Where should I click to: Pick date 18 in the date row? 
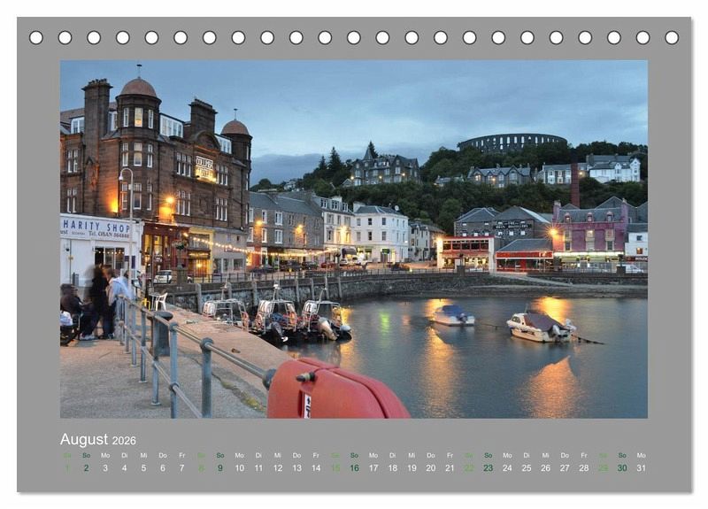(393, 468)
